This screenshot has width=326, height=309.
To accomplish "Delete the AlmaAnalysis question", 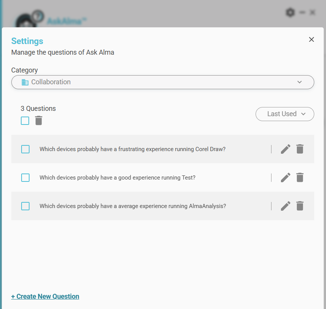I will coord(300,206).
